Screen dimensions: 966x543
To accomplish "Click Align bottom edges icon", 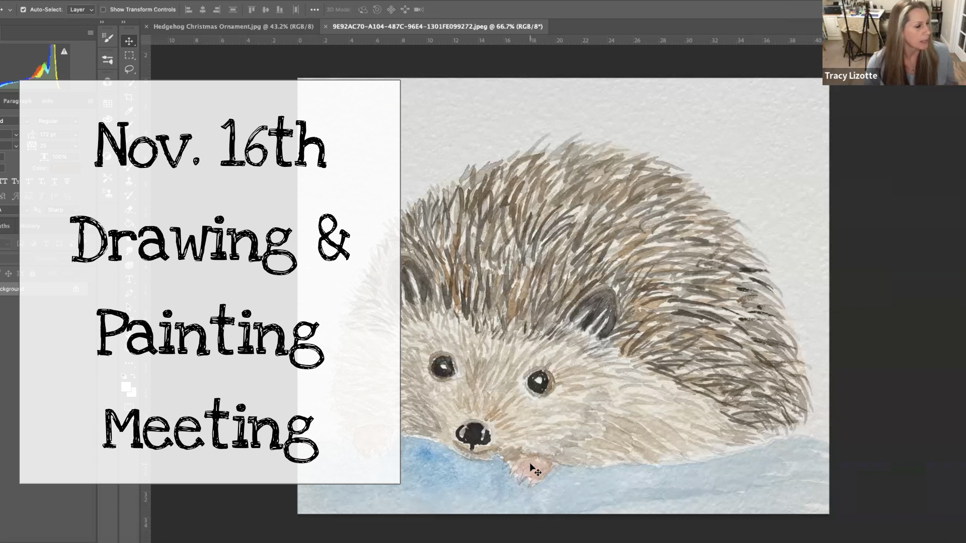I will [x=280, y=10].
